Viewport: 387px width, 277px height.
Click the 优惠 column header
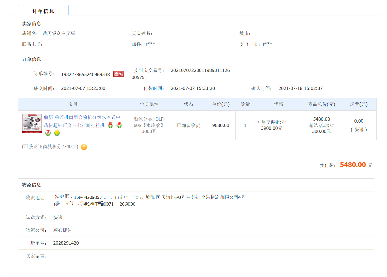pyautogui.click(x=278, y=104)
